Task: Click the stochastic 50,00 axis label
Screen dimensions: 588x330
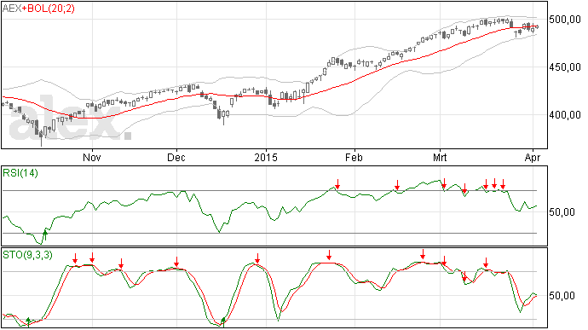Action: pos(562,296)
